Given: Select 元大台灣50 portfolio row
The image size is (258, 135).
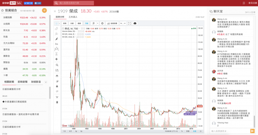Looking at the screenshot, I should 25,43.
